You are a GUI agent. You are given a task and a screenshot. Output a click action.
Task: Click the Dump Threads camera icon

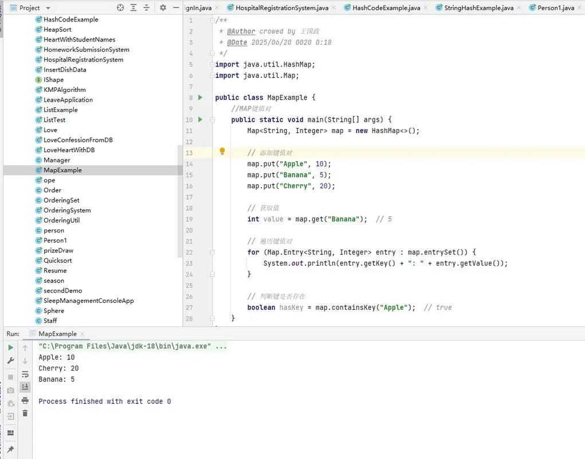pos(10,390)
